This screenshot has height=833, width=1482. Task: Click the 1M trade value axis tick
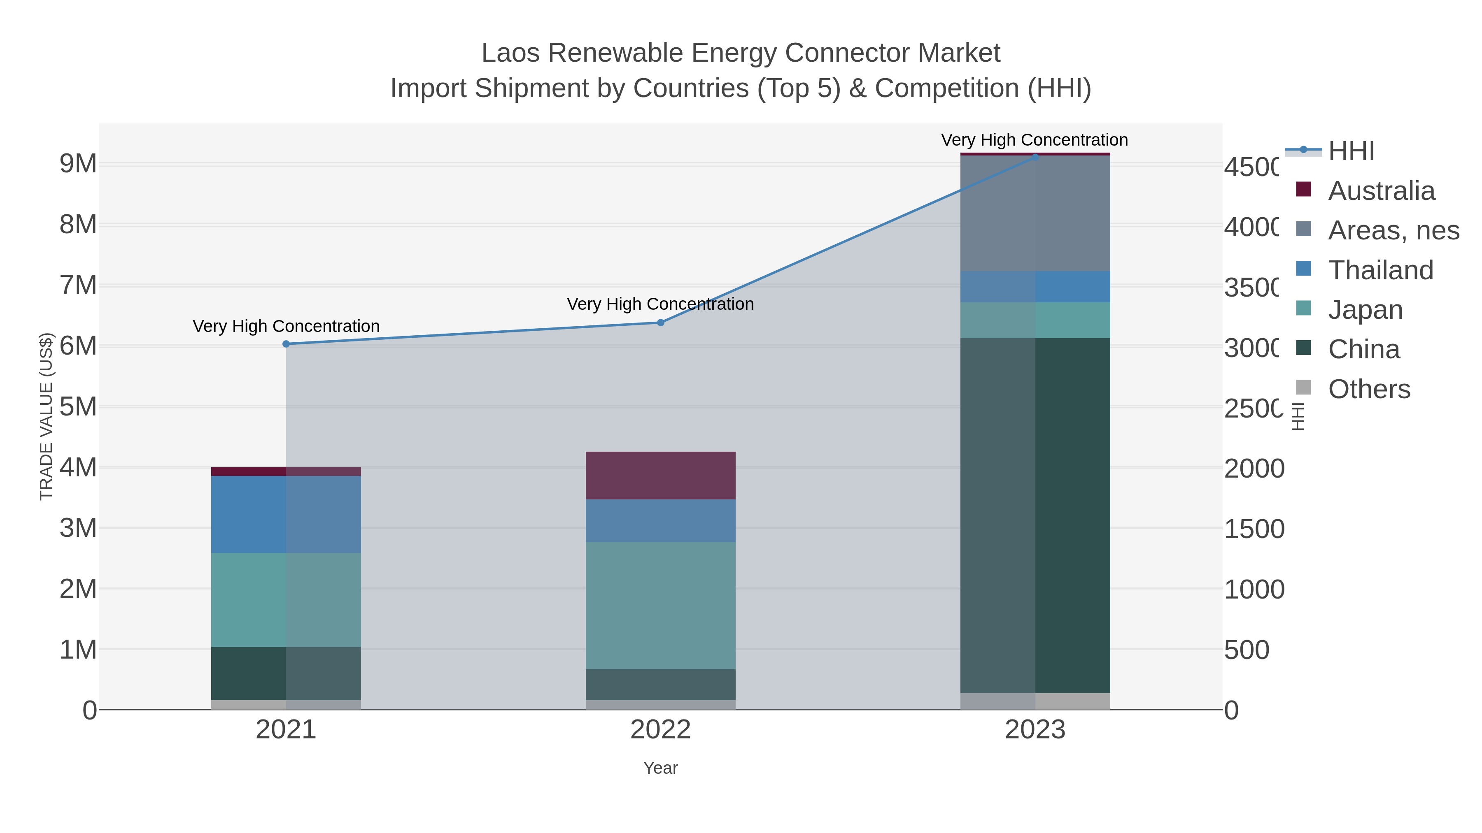tap(78, 650)
